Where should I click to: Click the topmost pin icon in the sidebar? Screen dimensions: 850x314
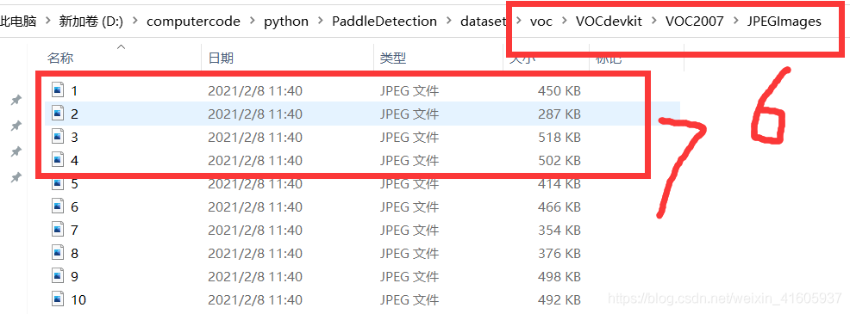coord(16,100)
